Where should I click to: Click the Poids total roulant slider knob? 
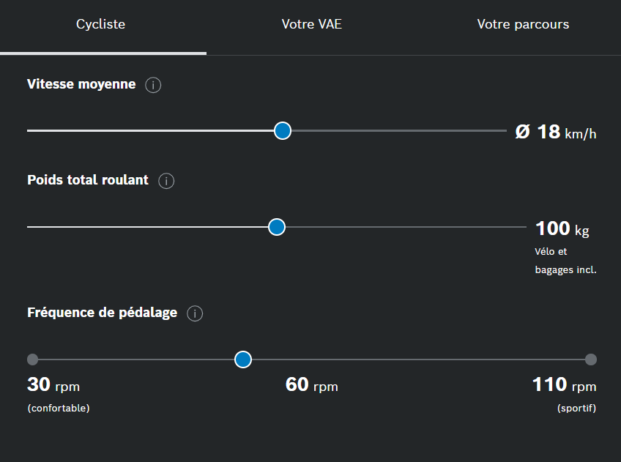(x=276, y=227)
